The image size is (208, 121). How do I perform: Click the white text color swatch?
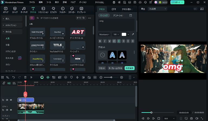pyautogui.click(x=124, y=34)
